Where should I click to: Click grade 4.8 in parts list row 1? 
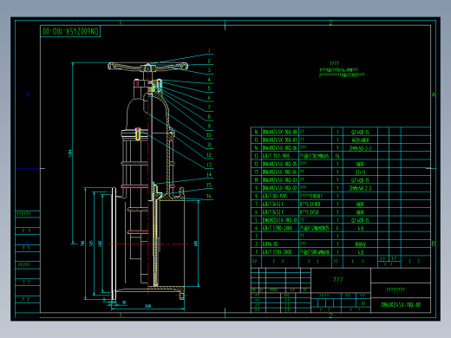tap(360, 252)
